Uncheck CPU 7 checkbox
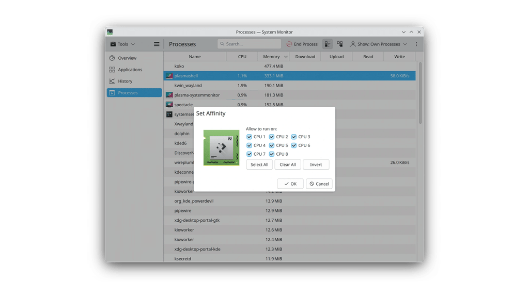The width and height of the screenshot is (529, 297). pos(249,154)
